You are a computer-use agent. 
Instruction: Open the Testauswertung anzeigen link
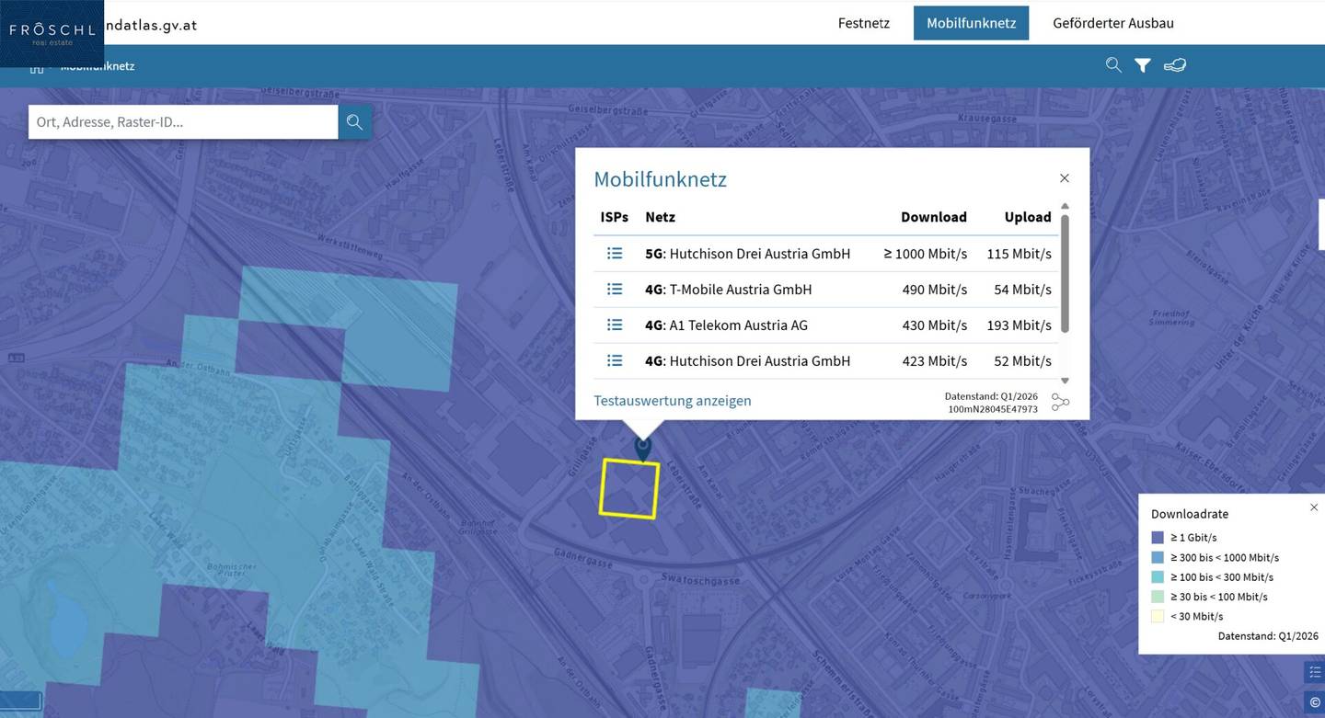click(673, 401)
